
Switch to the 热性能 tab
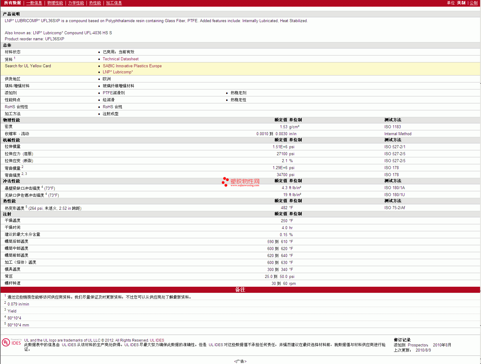tap(95, 3)
